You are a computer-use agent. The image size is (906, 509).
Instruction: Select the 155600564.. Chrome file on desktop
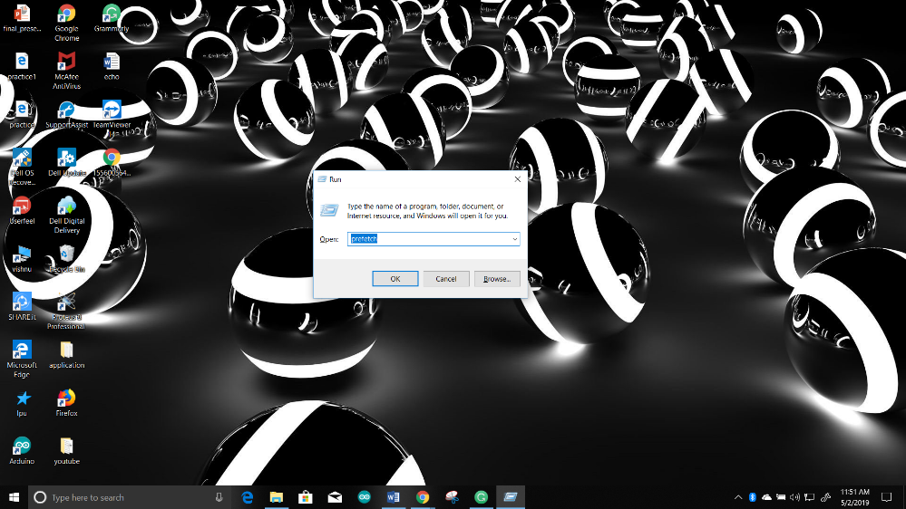[x=111, y=162]
